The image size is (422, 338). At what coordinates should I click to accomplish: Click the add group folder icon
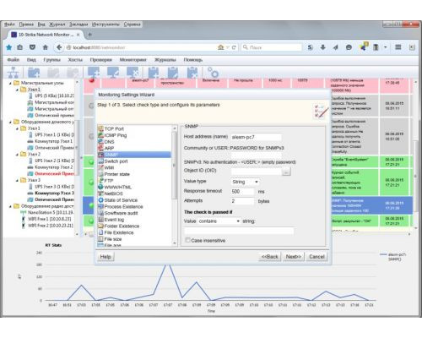pyautogui.click(x=34, y=73)
